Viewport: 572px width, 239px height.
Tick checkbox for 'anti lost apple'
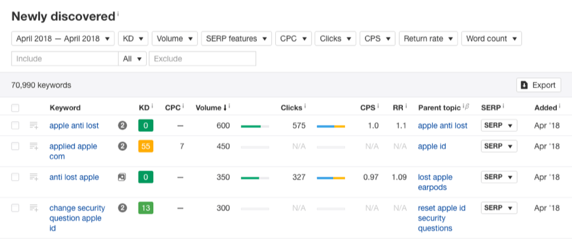point(15,177)
